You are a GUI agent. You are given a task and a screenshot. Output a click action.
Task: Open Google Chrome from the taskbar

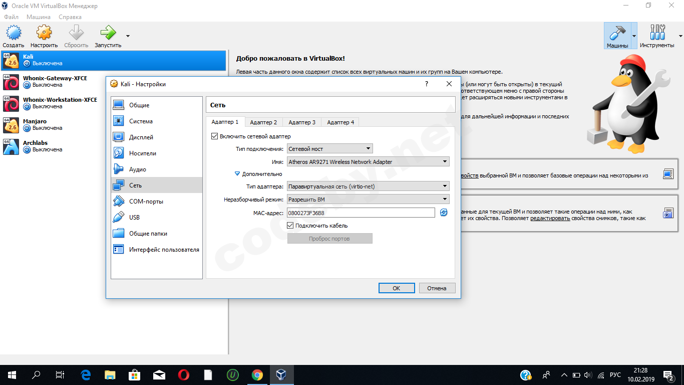point(257,375)
